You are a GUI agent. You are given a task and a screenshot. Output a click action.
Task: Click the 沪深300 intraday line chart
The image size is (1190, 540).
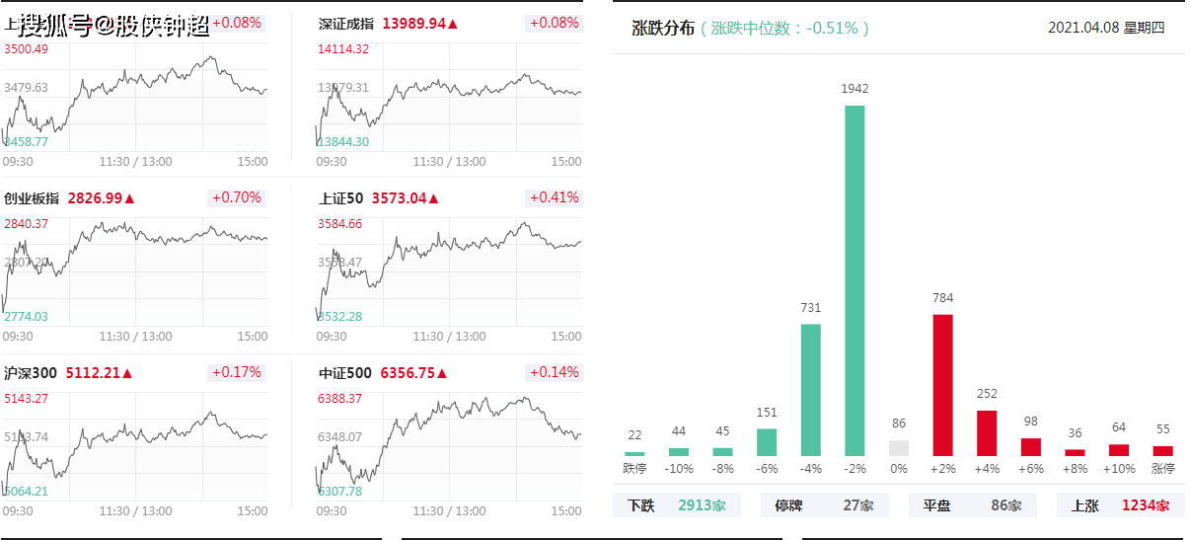tap(135, 449)
